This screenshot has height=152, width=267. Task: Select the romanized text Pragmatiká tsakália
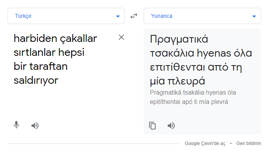pos(177,93)
